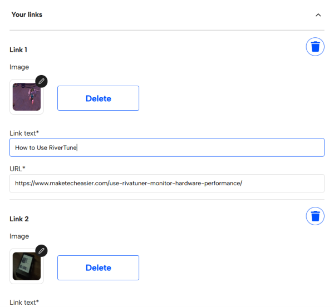Delete Link 2 using trash icon
Image resolution: width=334 pixels, height=307 pixels.
[x=315, y=216]
